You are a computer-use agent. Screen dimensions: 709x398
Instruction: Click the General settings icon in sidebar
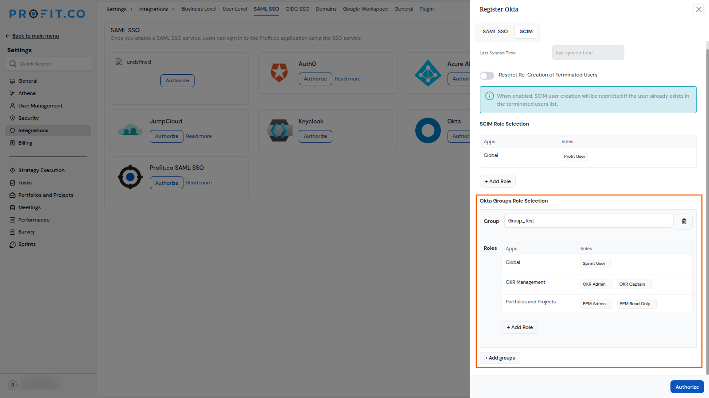pos(12,81)
